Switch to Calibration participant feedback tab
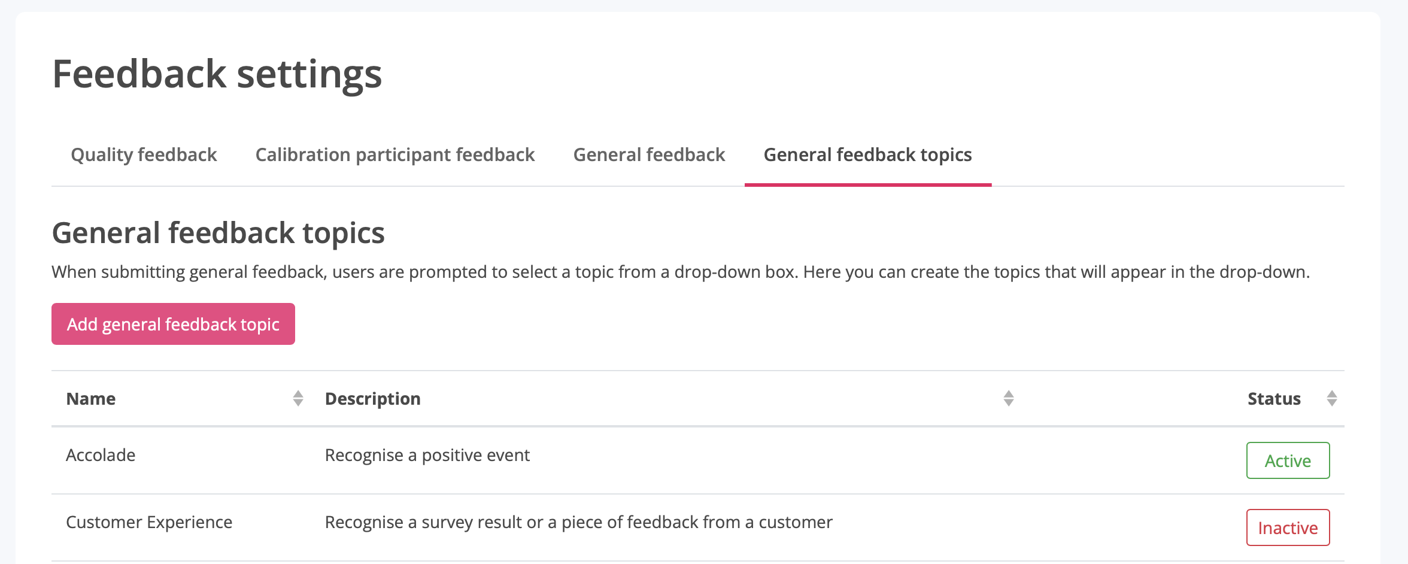 395,155
